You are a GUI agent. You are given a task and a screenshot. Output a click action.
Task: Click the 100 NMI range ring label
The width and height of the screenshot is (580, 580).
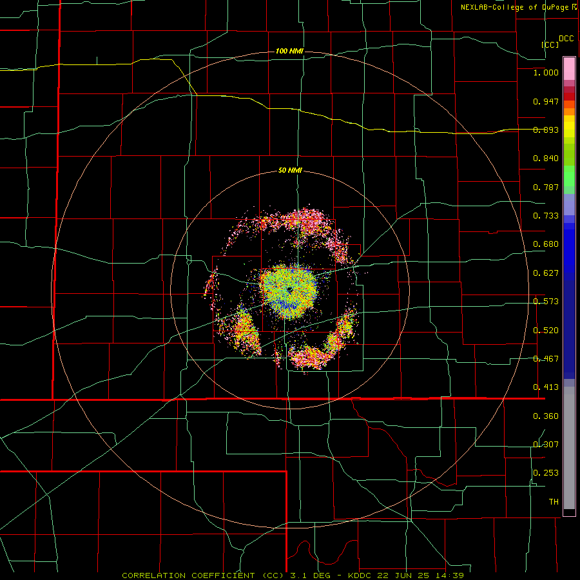(289, 51)
